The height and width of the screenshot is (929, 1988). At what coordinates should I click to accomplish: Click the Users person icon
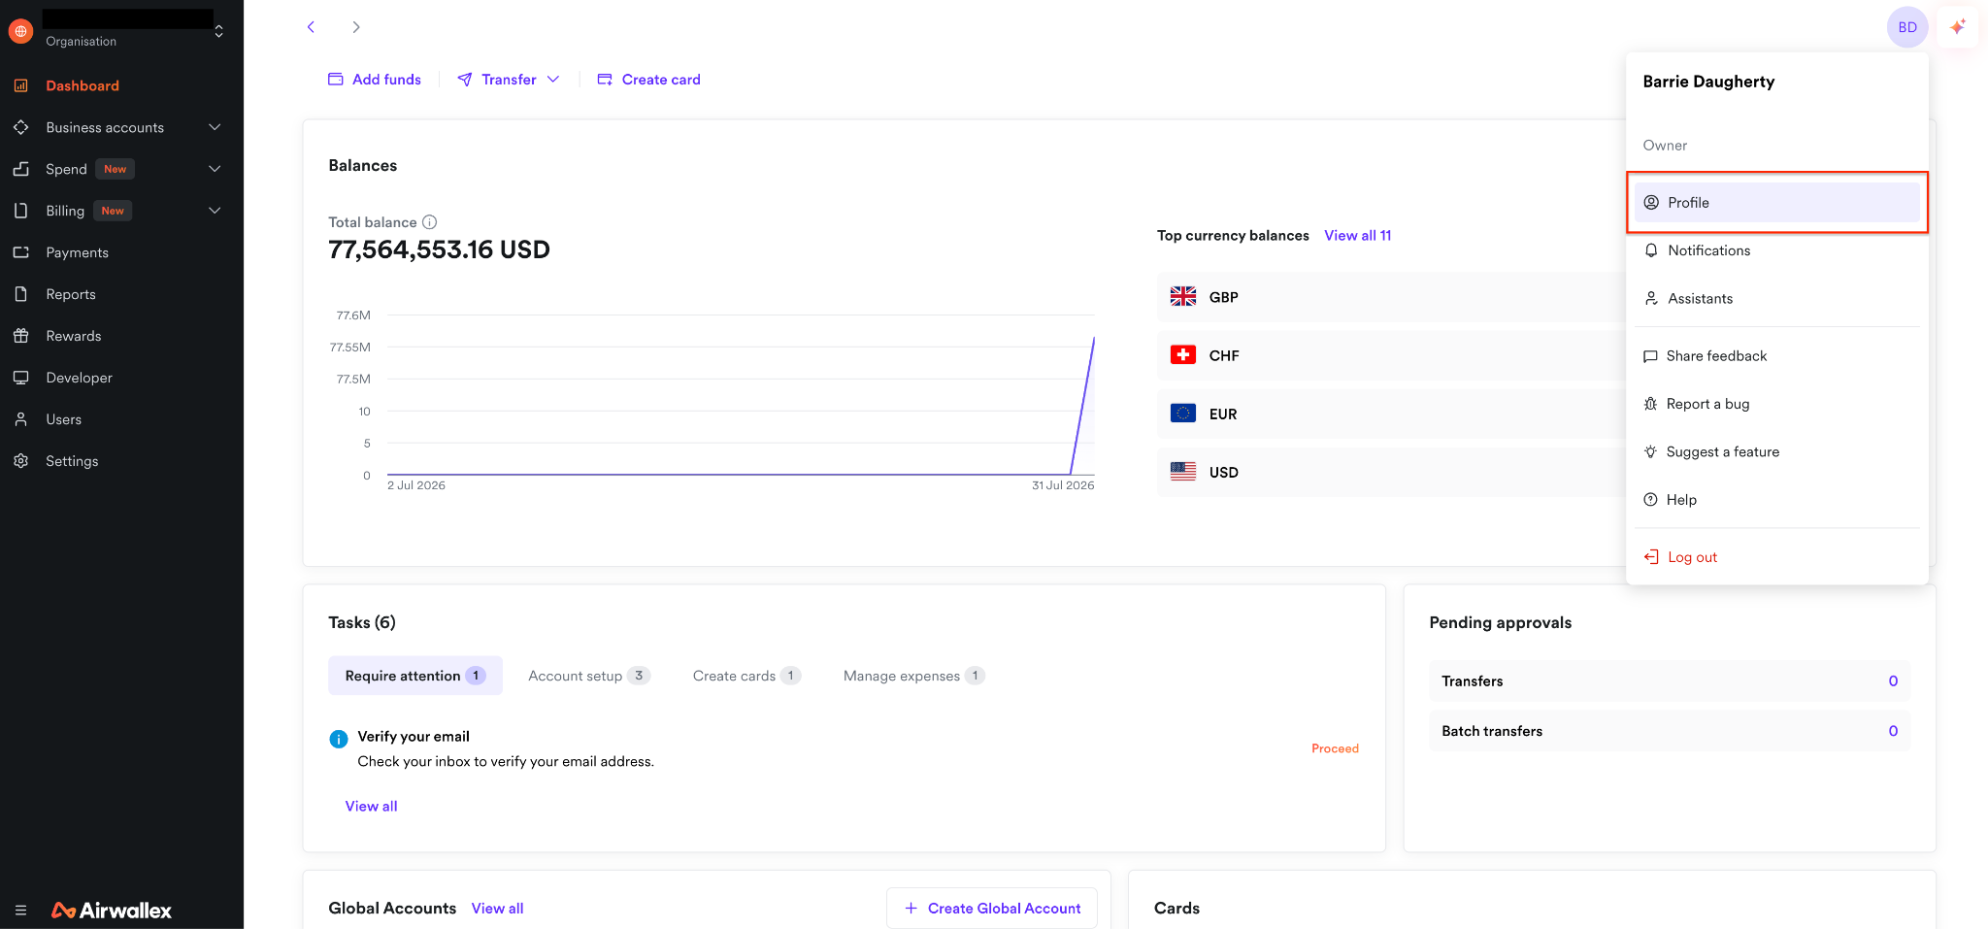[20, 419]
